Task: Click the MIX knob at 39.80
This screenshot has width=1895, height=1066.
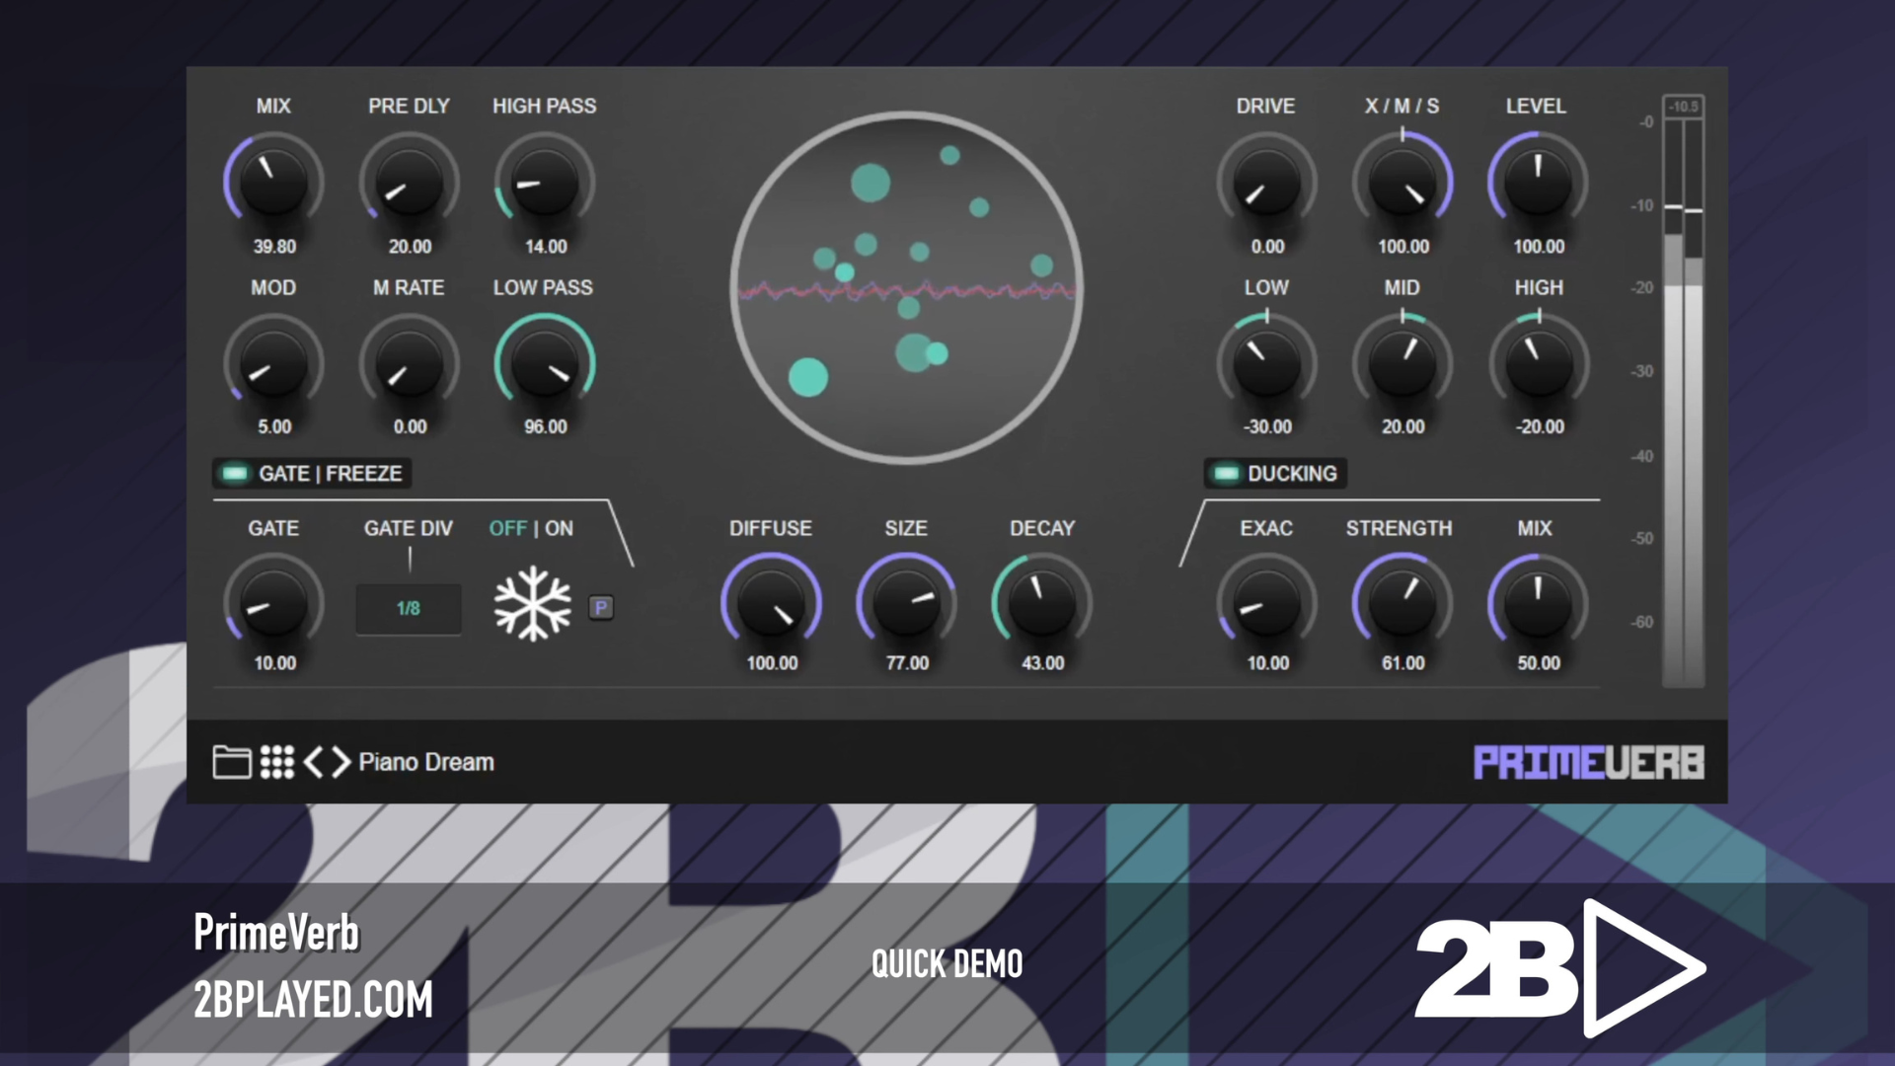Action: click(273, 183)
